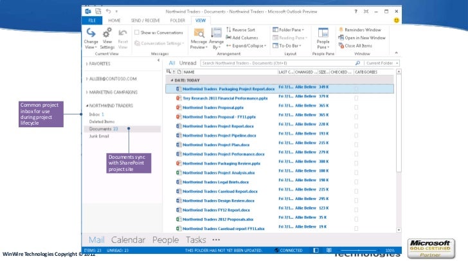Click Open in New Window icon
468x261 pixels.
pyautogui.click(x=341, y=38)
